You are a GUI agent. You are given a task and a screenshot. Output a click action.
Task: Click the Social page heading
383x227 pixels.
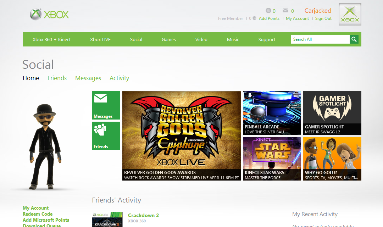pos(38,65)
